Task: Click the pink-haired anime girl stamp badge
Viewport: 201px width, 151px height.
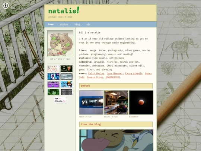Action: coord(54,69)
